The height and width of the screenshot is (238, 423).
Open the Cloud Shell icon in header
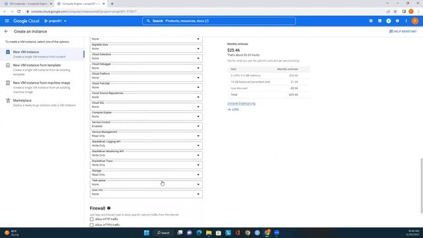tap(379, 20)
